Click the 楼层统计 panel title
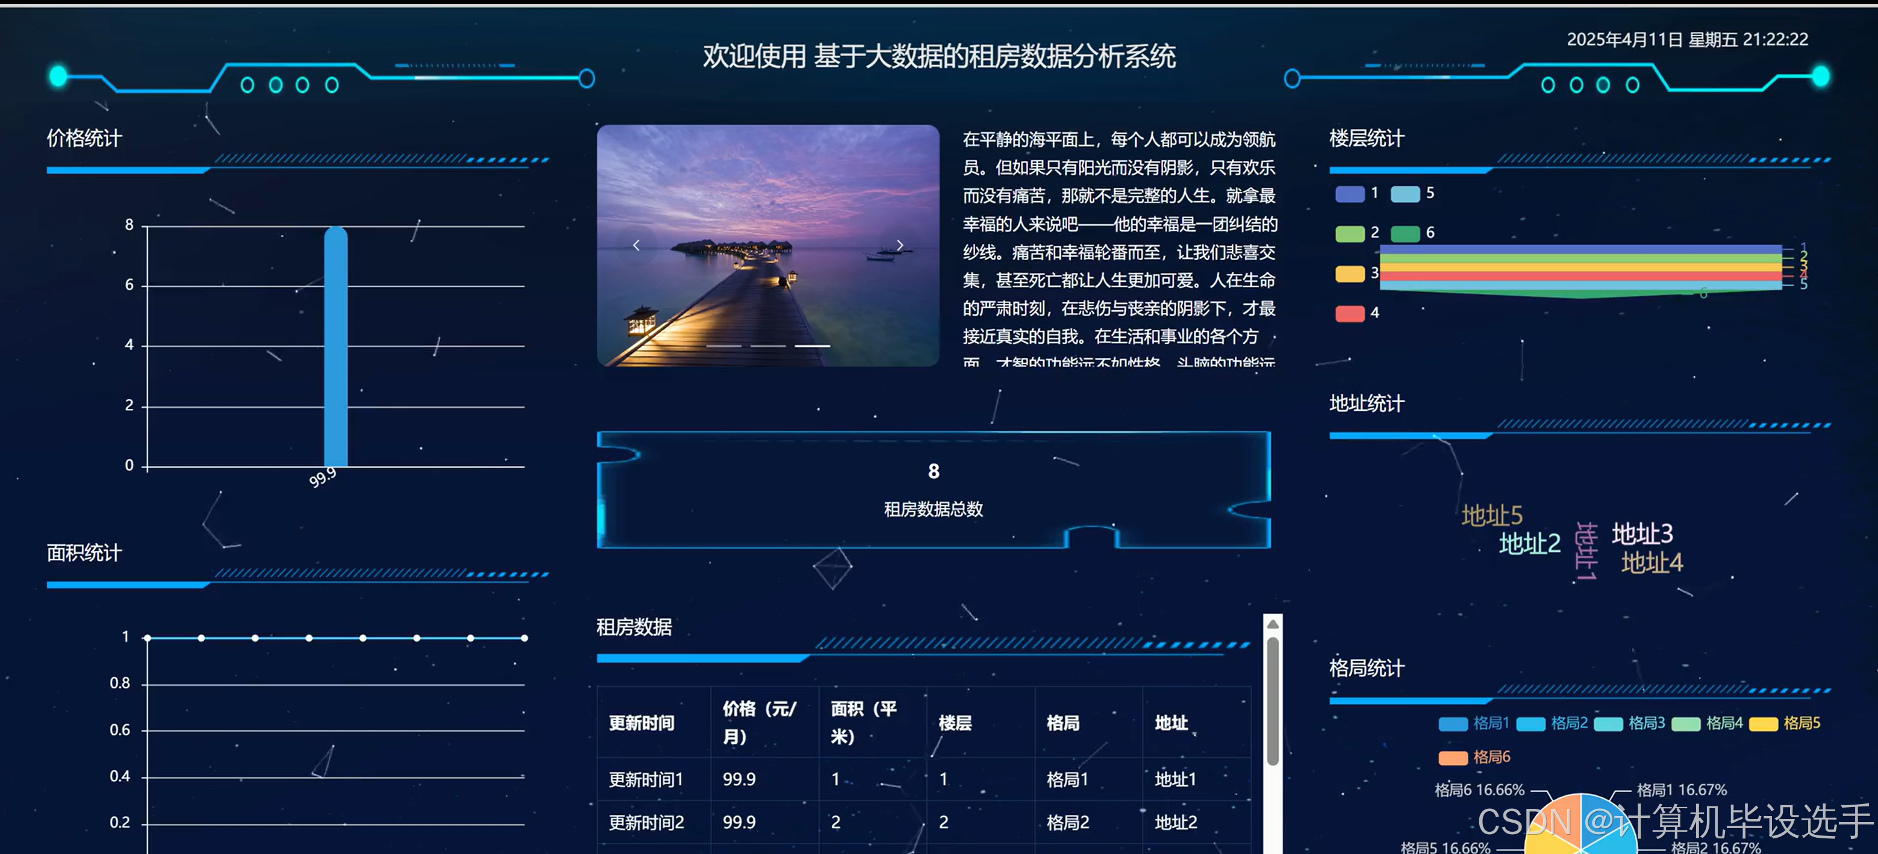 (1366, 138)
